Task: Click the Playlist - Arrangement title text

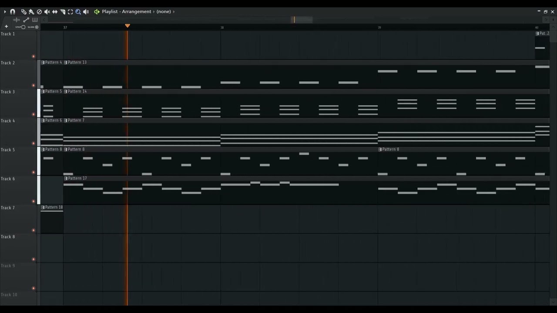Action: 127,12
